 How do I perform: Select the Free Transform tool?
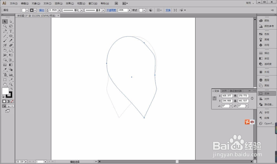(x=11, y=55)
